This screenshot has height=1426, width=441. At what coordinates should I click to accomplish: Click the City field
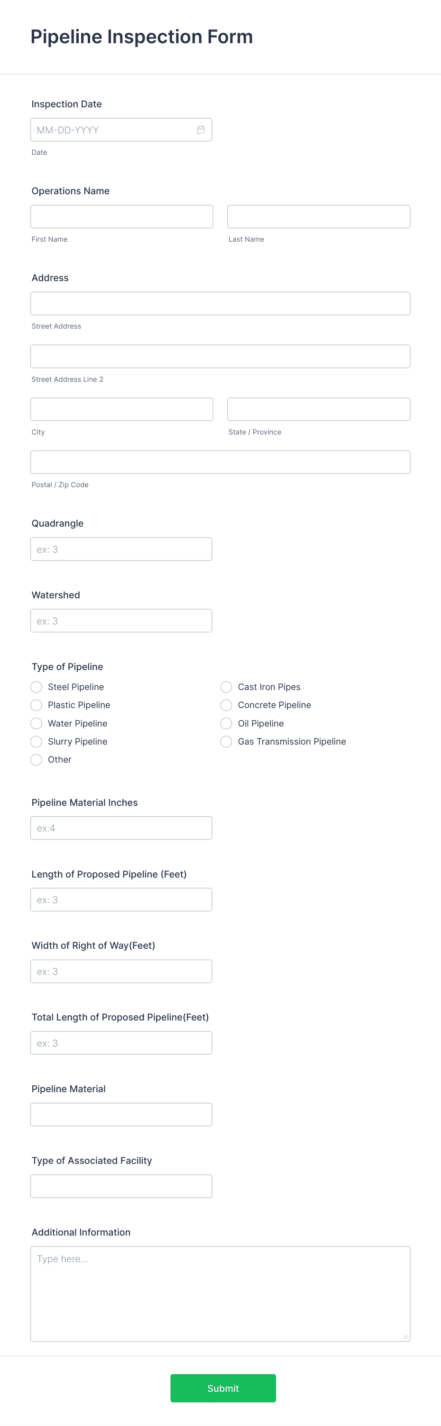coord(121,408)
